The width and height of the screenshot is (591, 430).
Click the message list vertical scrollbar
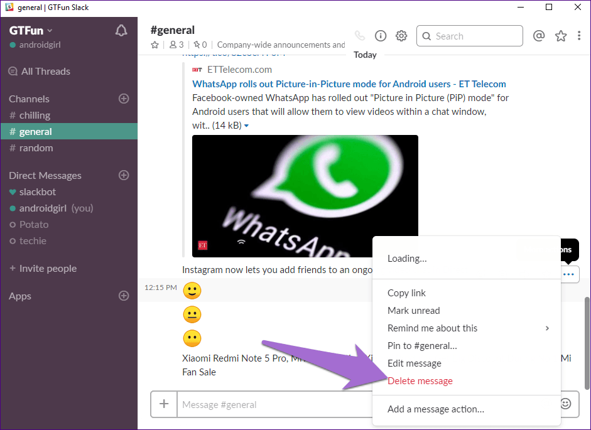[x=587, y=343]
